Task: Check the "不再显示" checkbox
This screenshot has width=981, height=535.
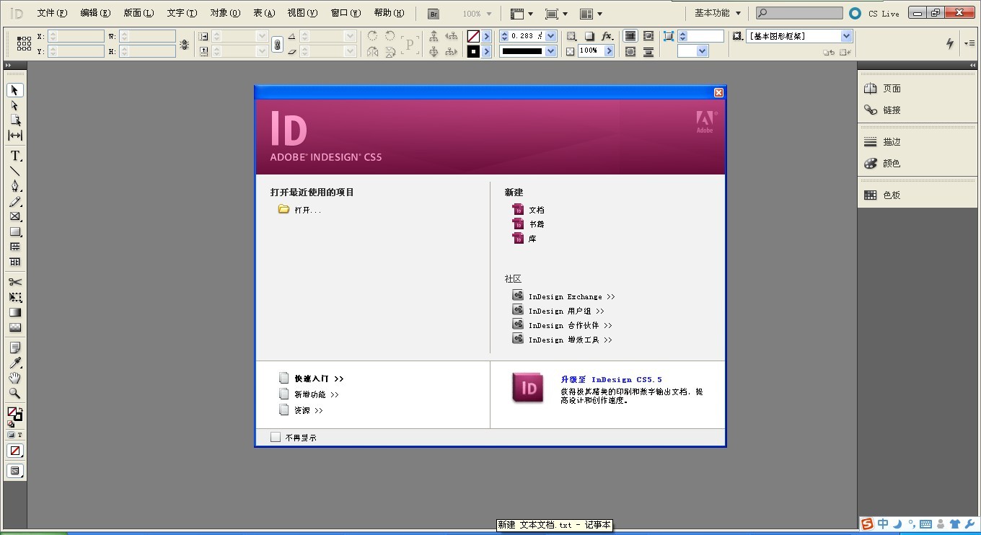Action: [x=276, y=437]
